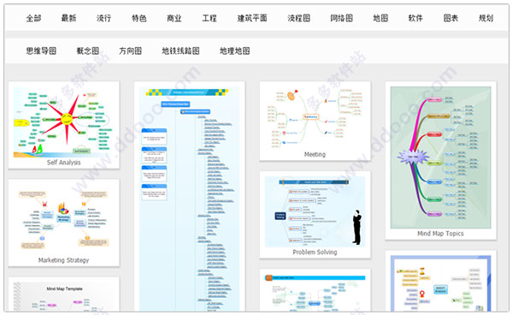Choose the 特色 category tab

pos(139,18)
